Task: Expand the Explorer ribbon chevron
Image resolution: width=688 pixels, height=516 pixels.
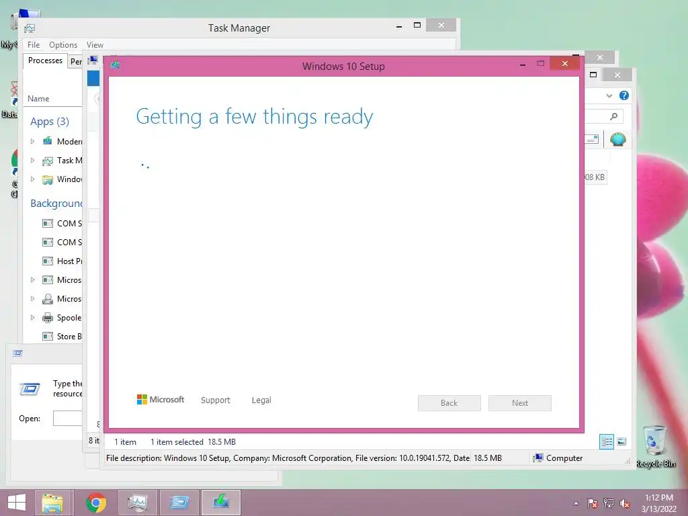Action: coord(609,95)
